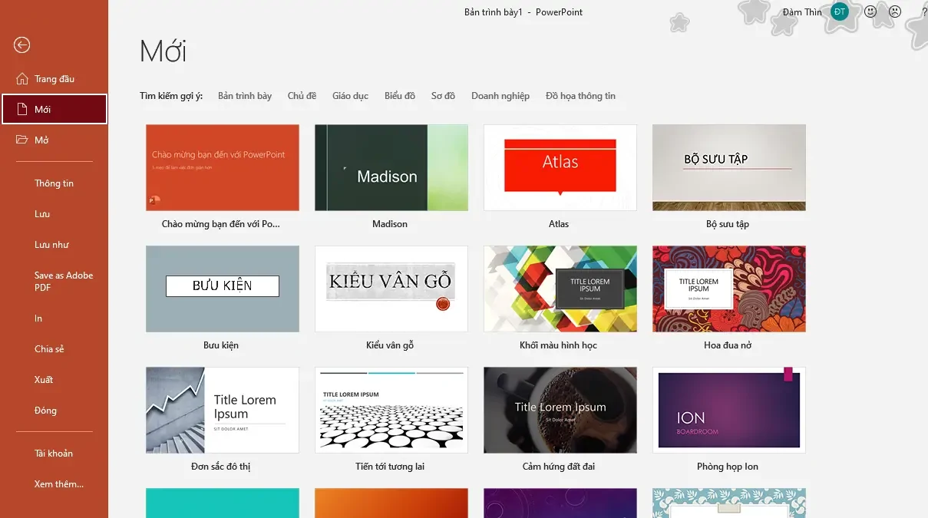Image resolution: width=928 pixels, height=518 pixels.
Task: Select the Madison template thumbnail
Action: coord(391,167)
